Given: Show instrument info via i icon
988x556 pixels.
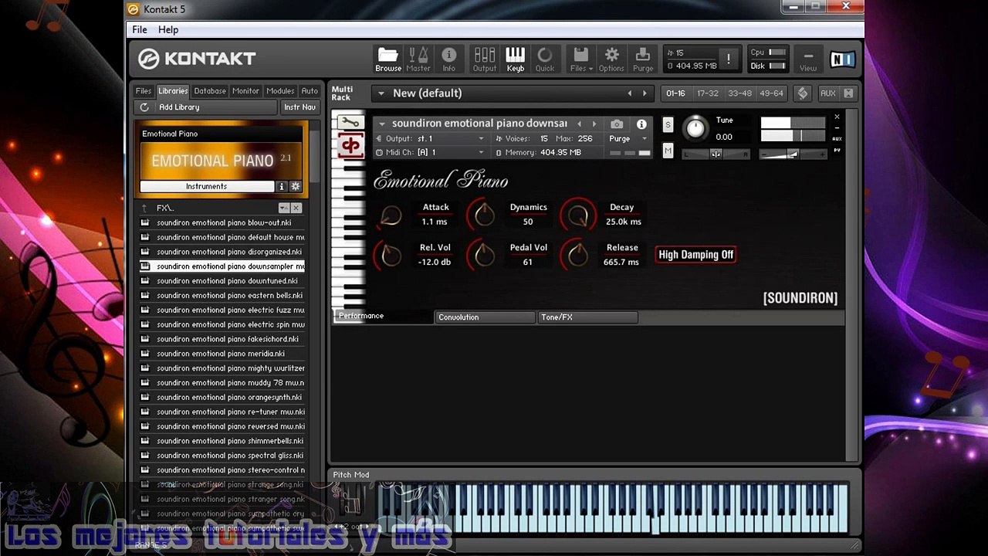Looking at the screenshot, I should click(x=641, y=124).
